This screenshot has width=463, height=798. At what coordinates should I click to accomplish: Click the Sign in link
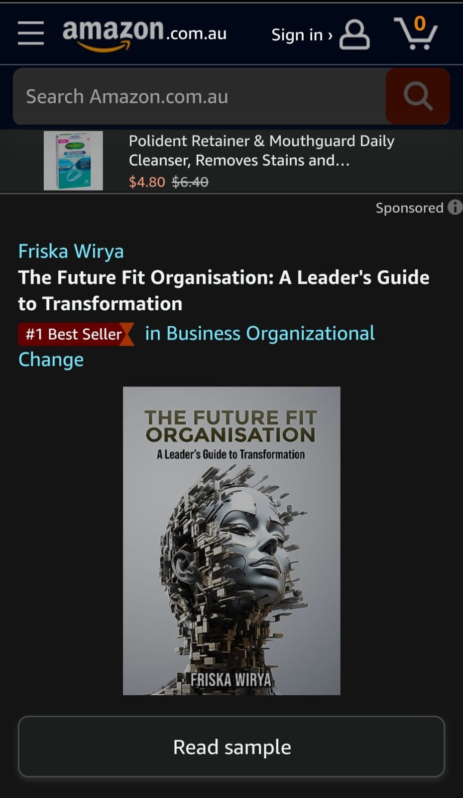[297, 35]
